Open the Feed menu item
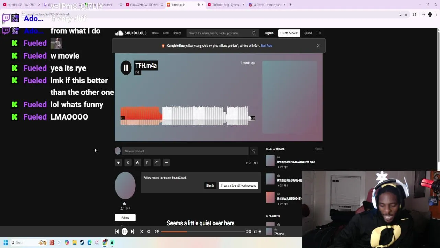The height and width of the screenshot is (248, 440). click(x=166, y=33)
